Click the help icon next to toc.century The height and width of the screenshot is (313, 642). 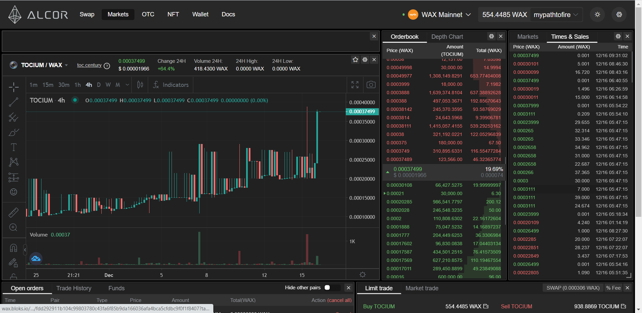(107, 66)
